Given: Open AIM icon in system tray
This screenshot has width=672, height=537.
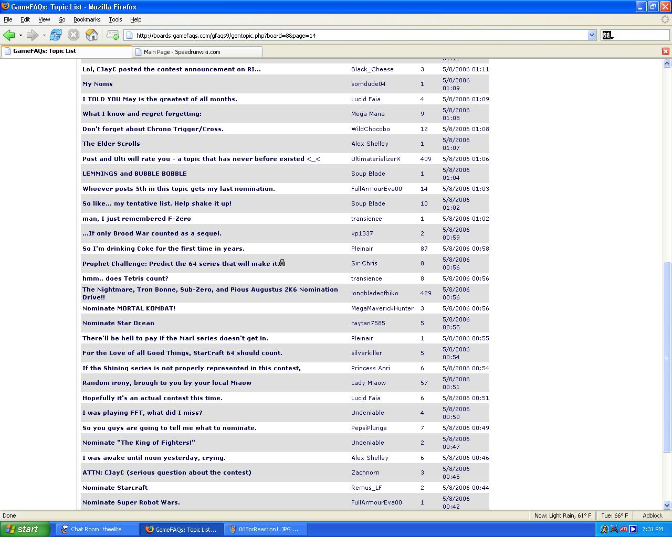Looking at the screenshot, I should pyautogui.click(x=604, y=529).
